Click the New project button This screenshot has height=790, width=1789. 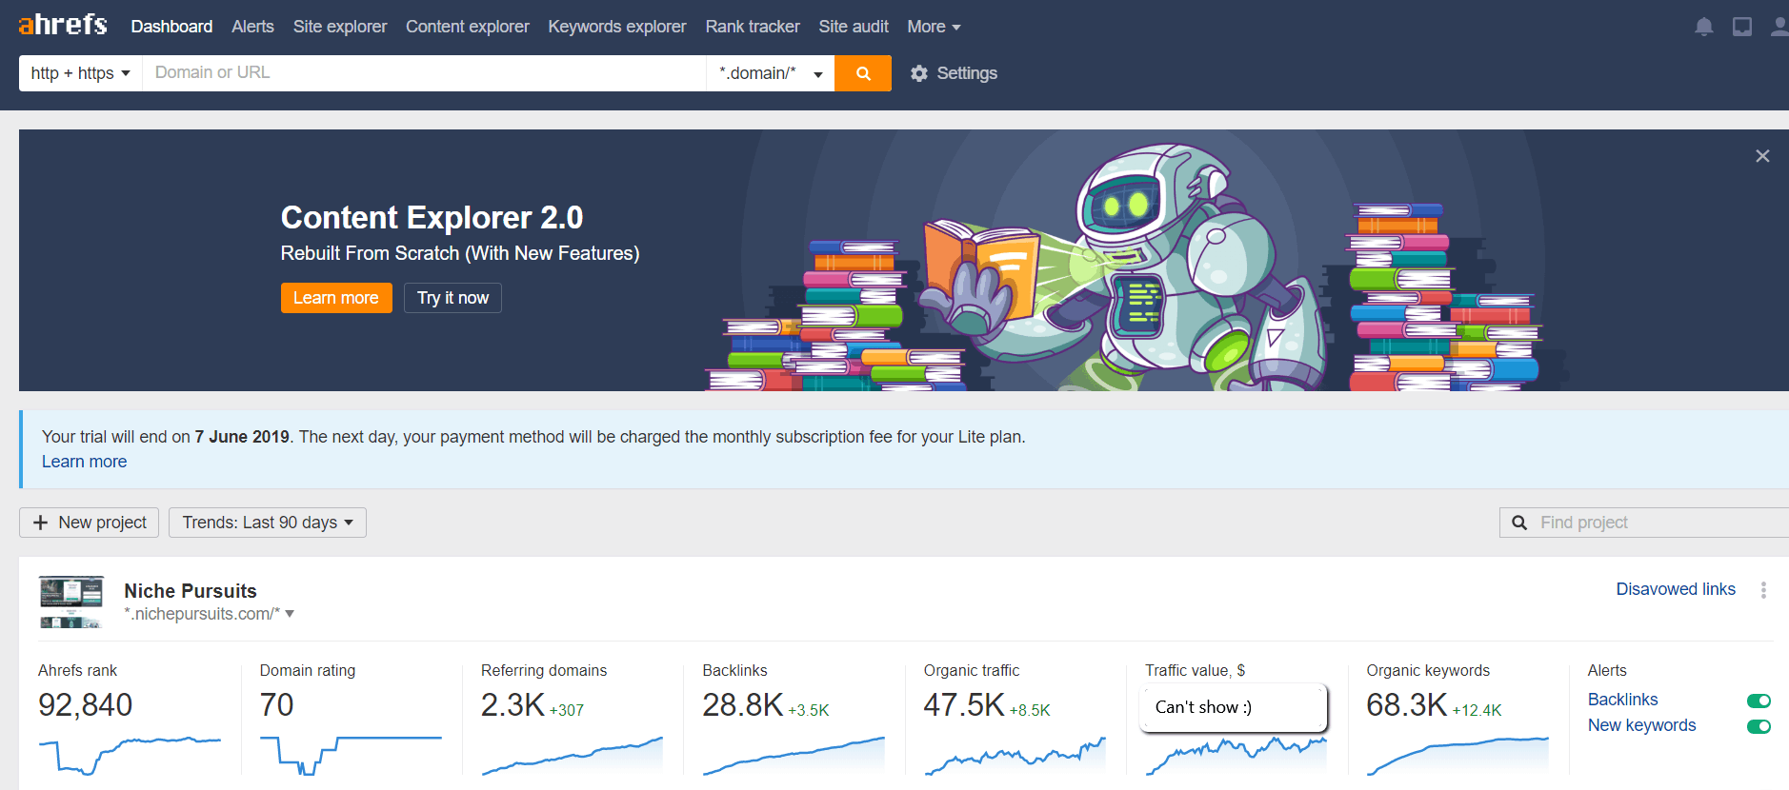pyautogui.click(x=90, y=523)
